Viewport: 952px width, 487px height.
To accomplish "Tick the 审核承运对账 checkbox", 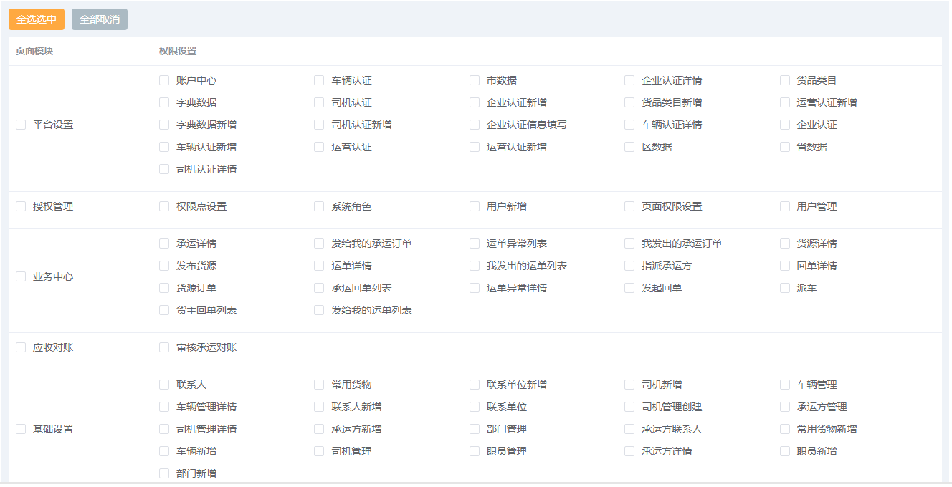I will tap(164, 347).
